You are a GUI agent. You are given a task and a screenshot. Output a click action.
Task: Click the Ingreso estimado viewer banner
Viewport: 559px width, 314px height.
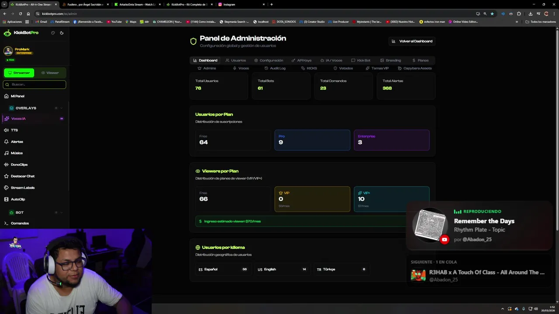[312, 221]
